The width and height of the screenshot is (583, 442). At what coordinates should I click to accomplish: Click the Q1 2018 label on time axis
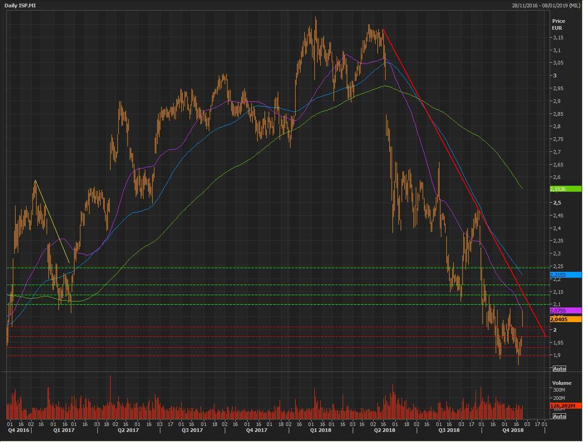(320, 430)
